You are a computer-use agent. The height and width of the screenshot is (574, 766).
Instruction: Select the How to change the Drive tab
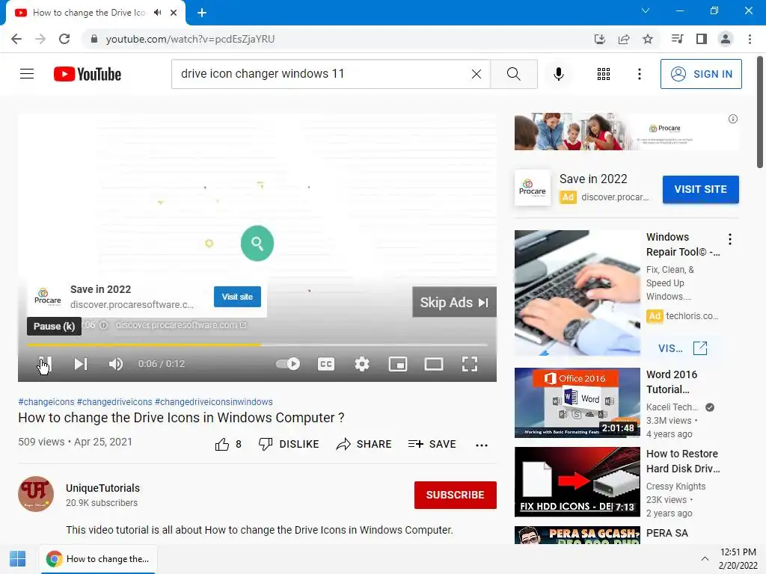[96, 13]
